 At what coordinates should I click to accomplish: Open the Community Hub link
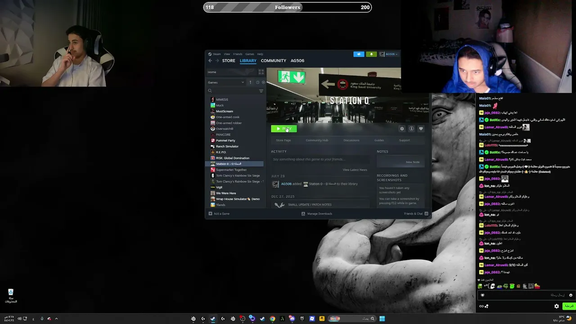317,140
